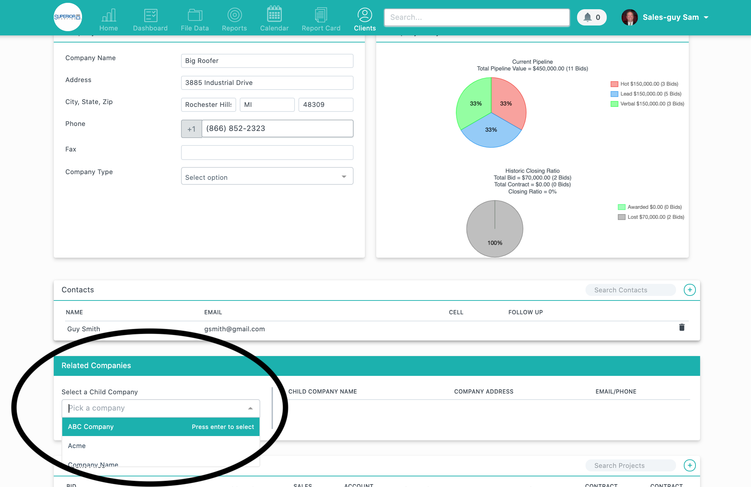The width and height of the screenshot is (751, 487).
Task: Go to the Dashboard page
Action: click(x=150, y=20)
